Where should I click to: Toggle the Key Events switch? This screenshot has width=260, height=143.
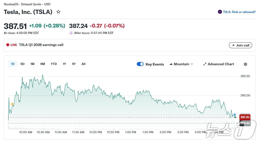[x=140, y=64]
